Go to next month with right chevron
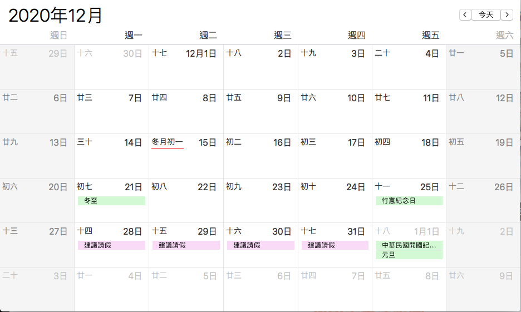 point(507,14)
